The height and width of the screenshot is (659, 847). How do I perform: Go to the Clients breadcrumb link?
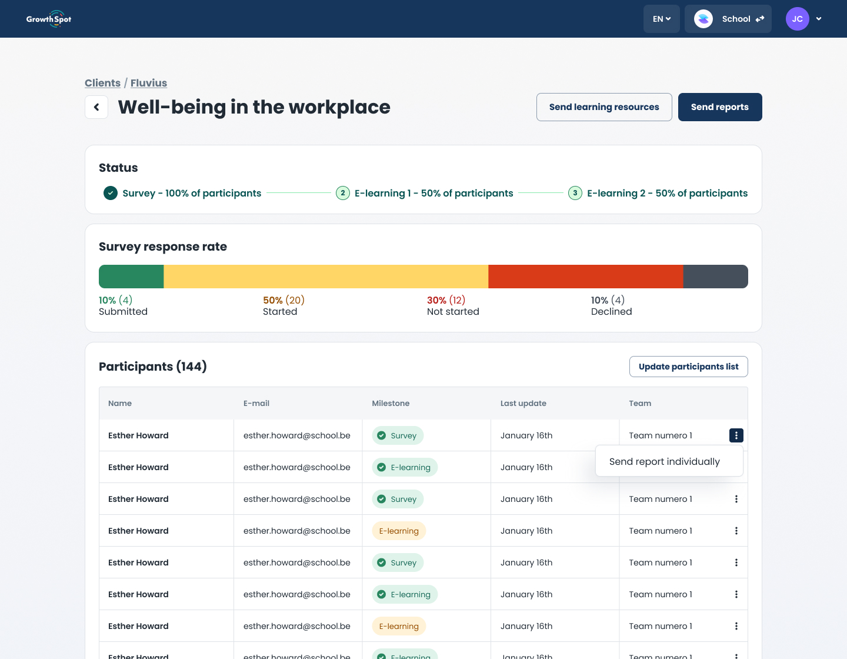102,83
